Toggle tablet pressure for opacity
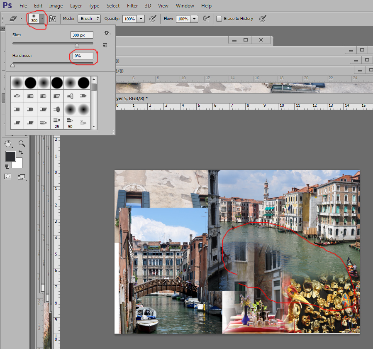373x349 pixels. pos(153,19)
